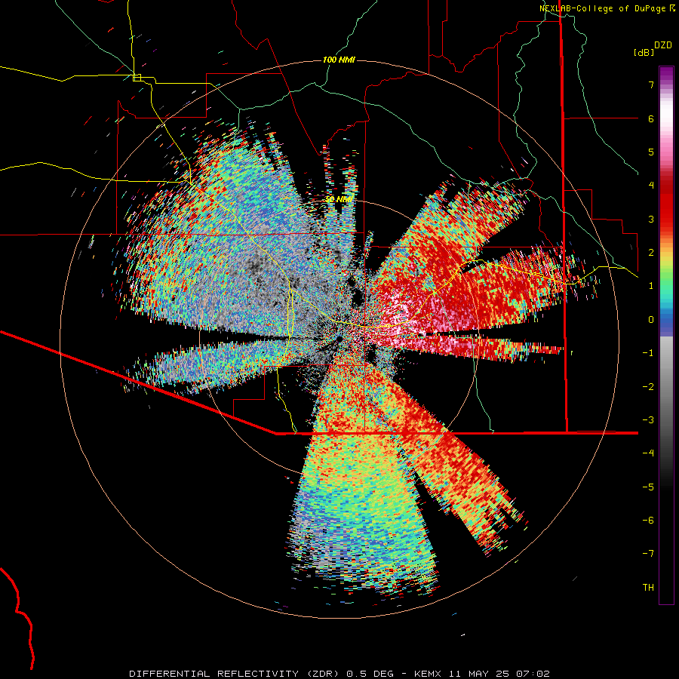Click the -3 value on the color scale
The image size is (679, 679).
click(648, 420)
